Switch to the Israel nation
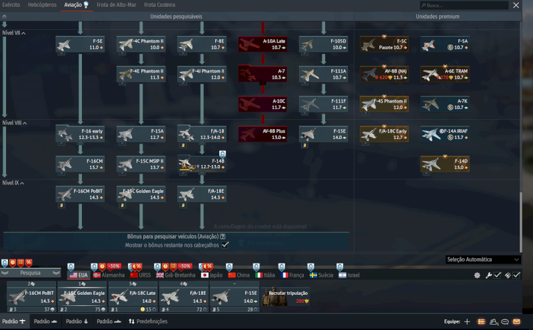This screenshot has height=330, width=533. pos(349,275)
